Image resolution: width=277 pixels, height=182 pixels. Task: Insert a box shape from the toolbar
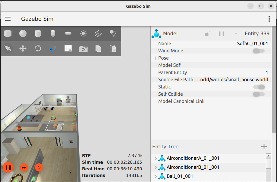pyautogui.click(x=8, y=33)
